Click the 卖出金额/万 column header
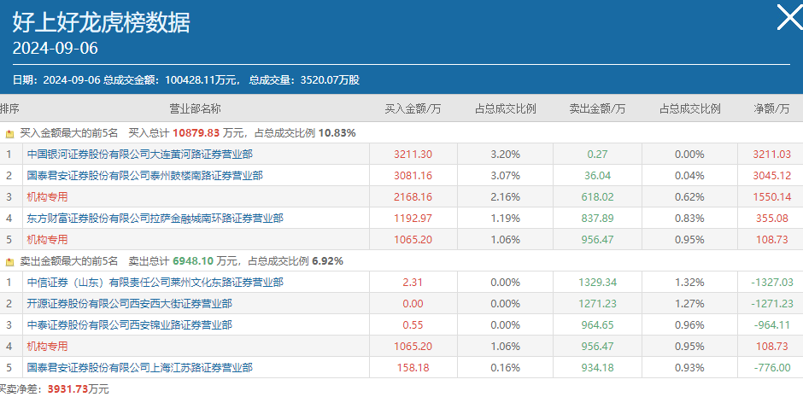 click(597, 108)
